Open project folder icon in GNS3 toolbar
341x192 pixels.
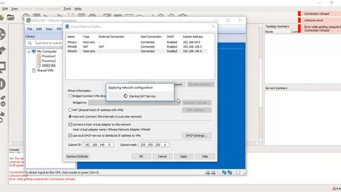[11, 17]
